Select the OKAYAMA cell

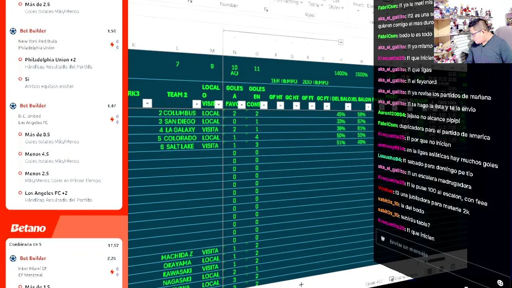pos(177,264)
